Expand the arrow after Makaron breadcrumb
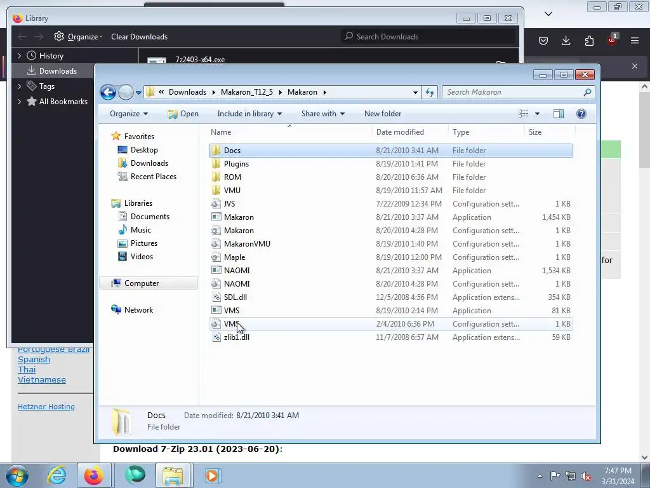The image size is (650, 488). 324,92
